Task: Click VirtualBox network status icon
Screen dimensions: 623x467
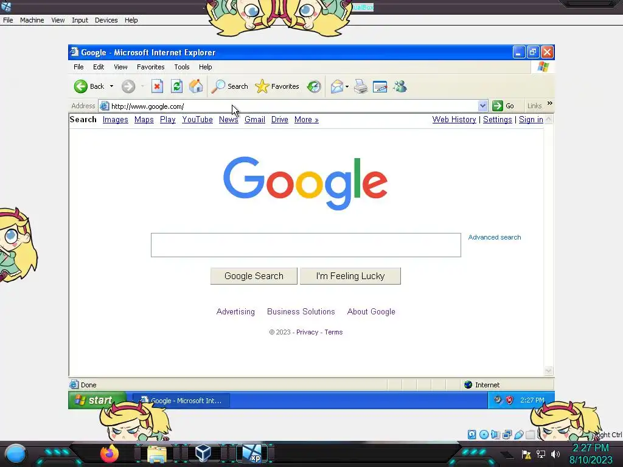Action: point(507,434)
